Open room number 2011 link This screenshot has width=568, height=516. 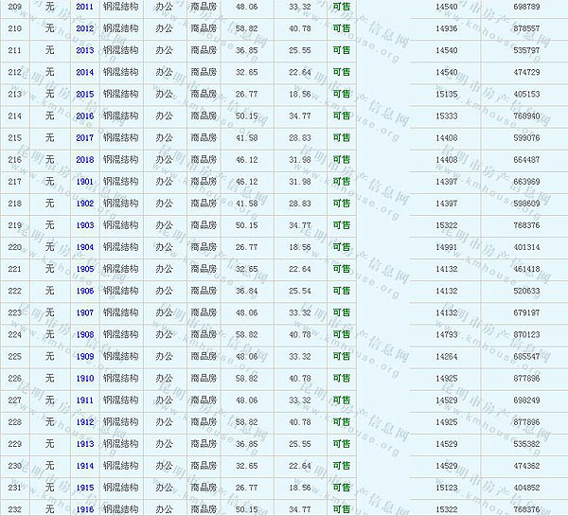[x=84, y=7]
